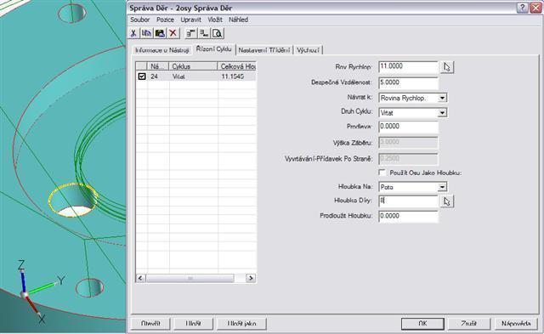Viewport: 544px width, 334px height.
Task: Switch to Informace o Nástroji tab
Action: [162, 50]
